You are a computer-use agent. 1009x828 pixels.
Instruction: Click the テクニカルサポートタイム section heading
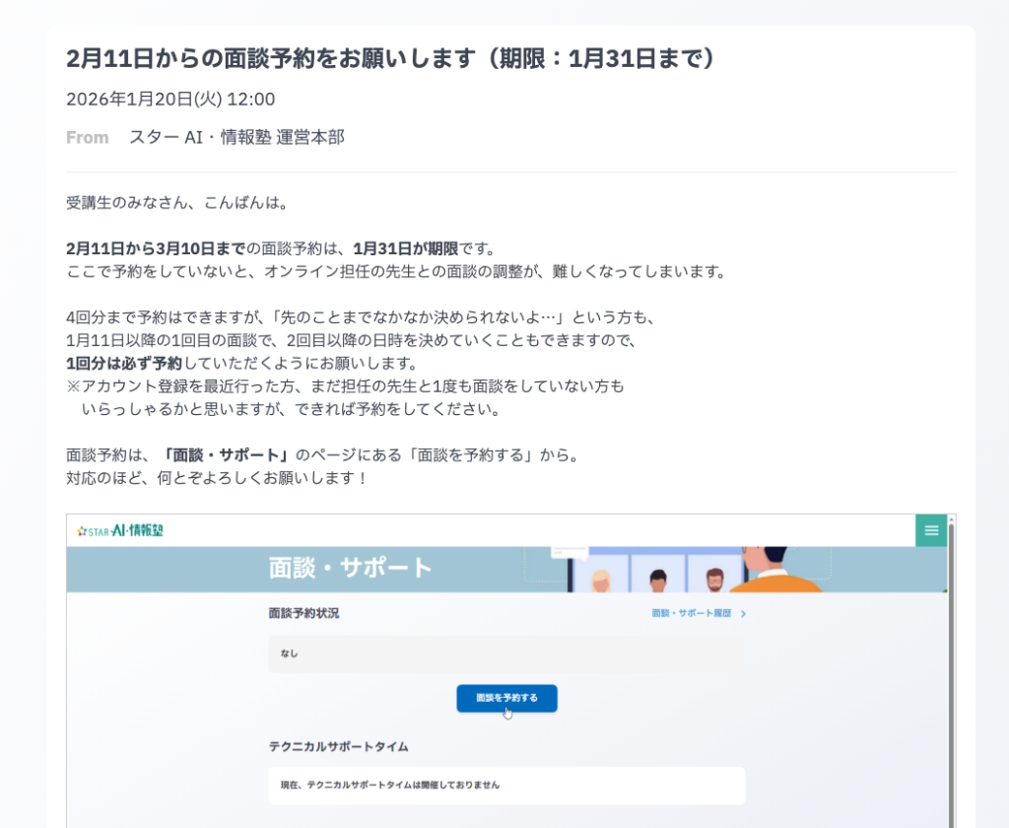pyautogui.click(x=338, y=746)
